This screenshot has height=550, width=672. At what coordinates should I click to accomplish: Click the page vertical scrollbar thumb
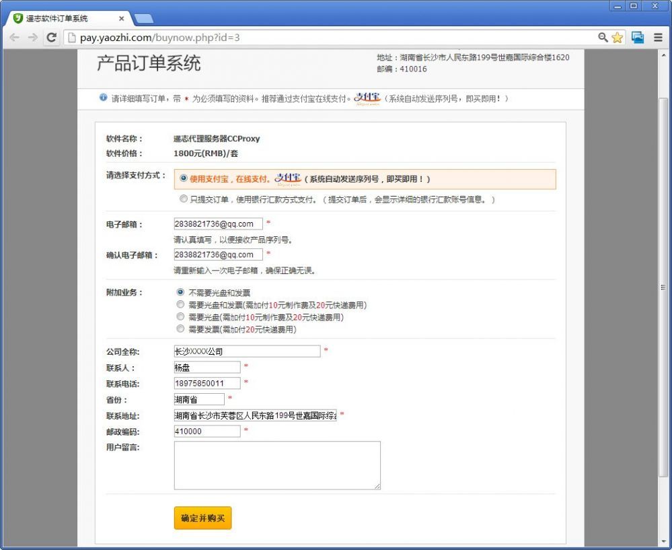(663, 287)
